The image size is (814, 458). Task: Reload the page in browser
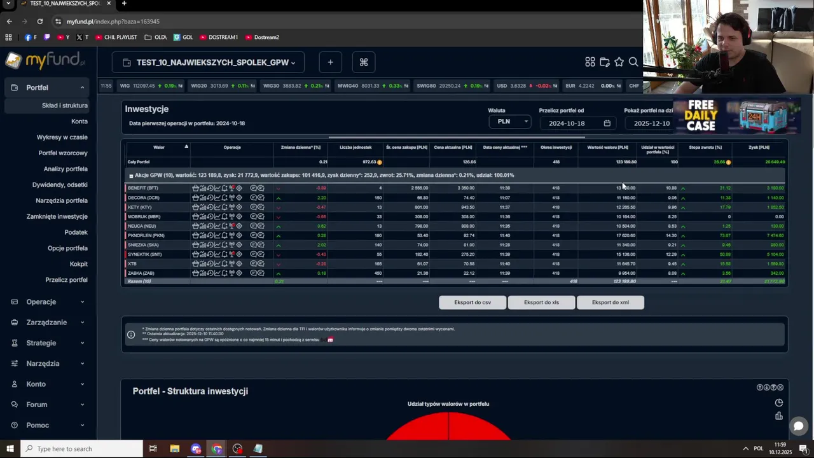(39, 22)
